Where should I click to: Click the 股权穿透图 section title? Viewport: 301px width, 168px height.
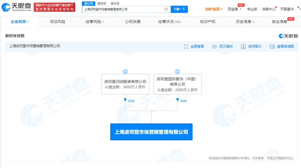tap(15, 36)
